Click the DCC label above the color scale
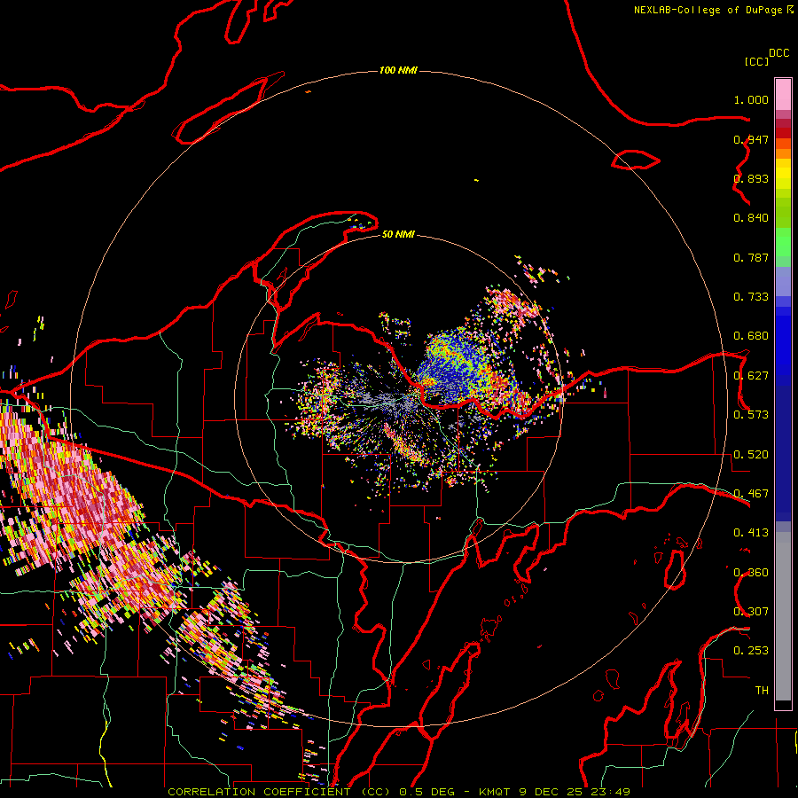The image size is (798, 798). [778, 53]
